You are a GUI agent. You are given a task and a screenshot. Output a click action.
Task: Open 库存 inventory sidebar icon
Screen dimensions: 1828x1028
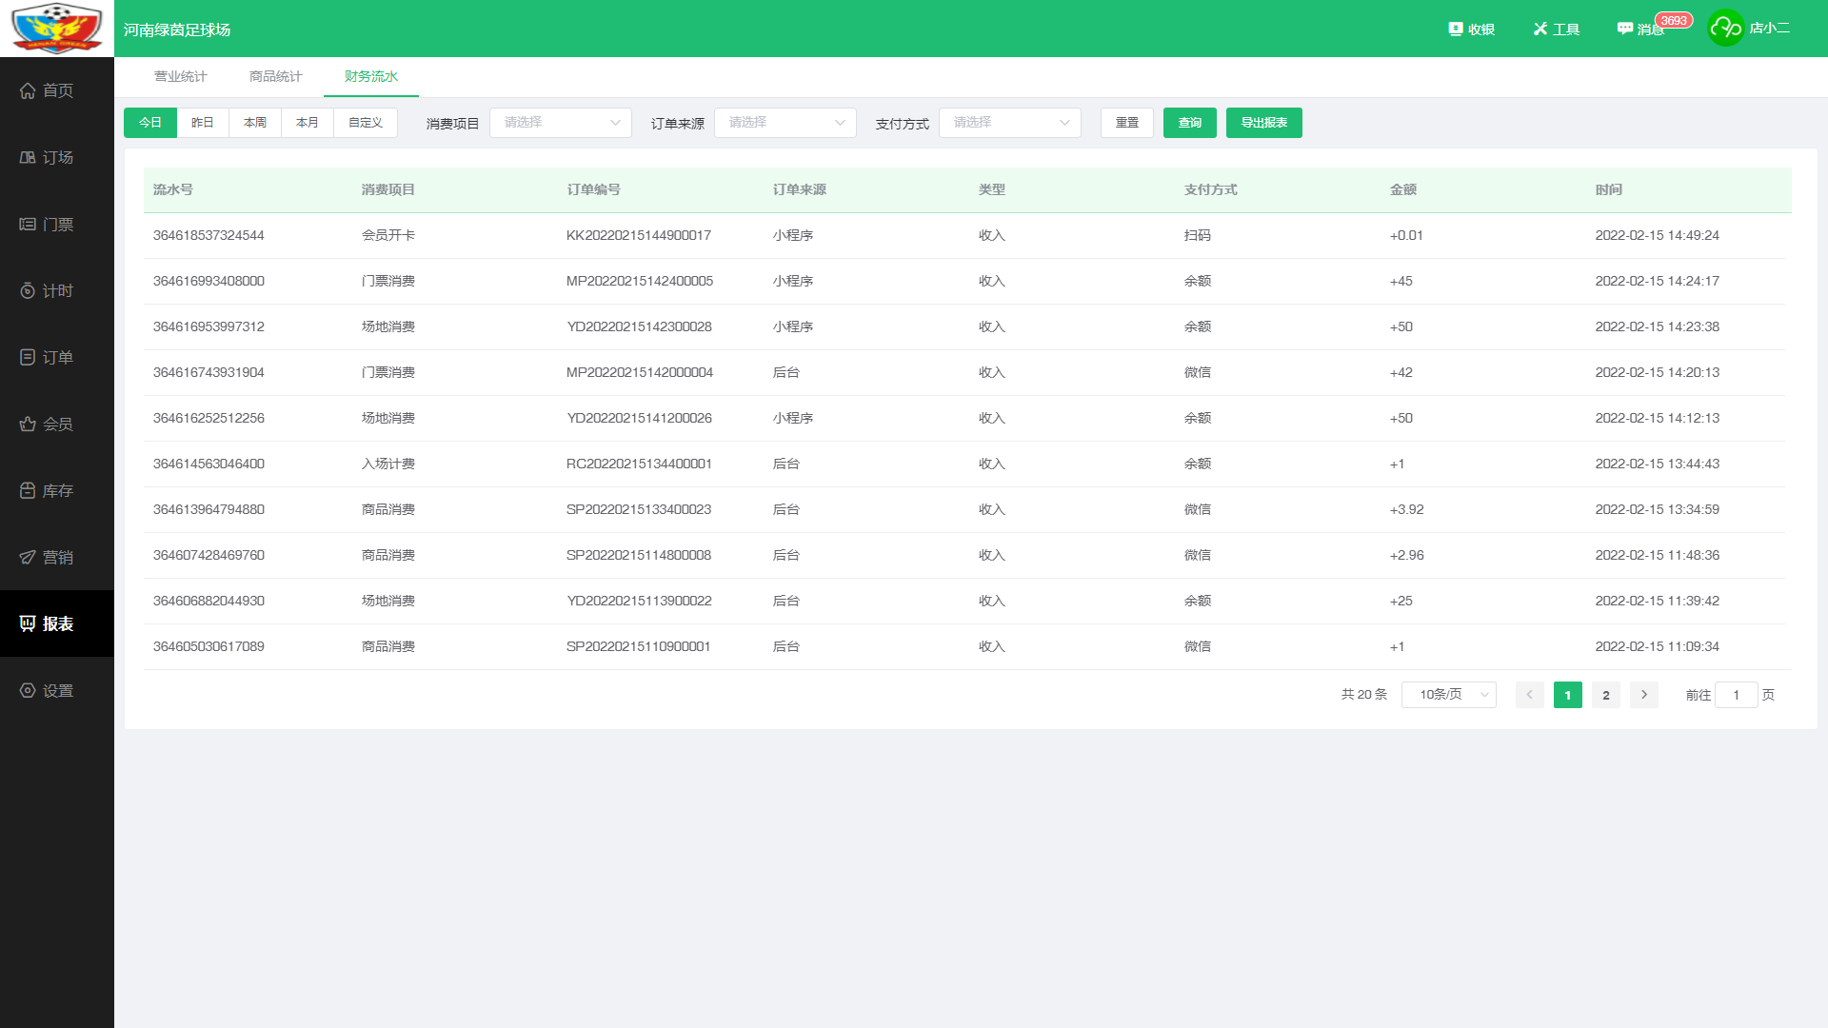28,491
